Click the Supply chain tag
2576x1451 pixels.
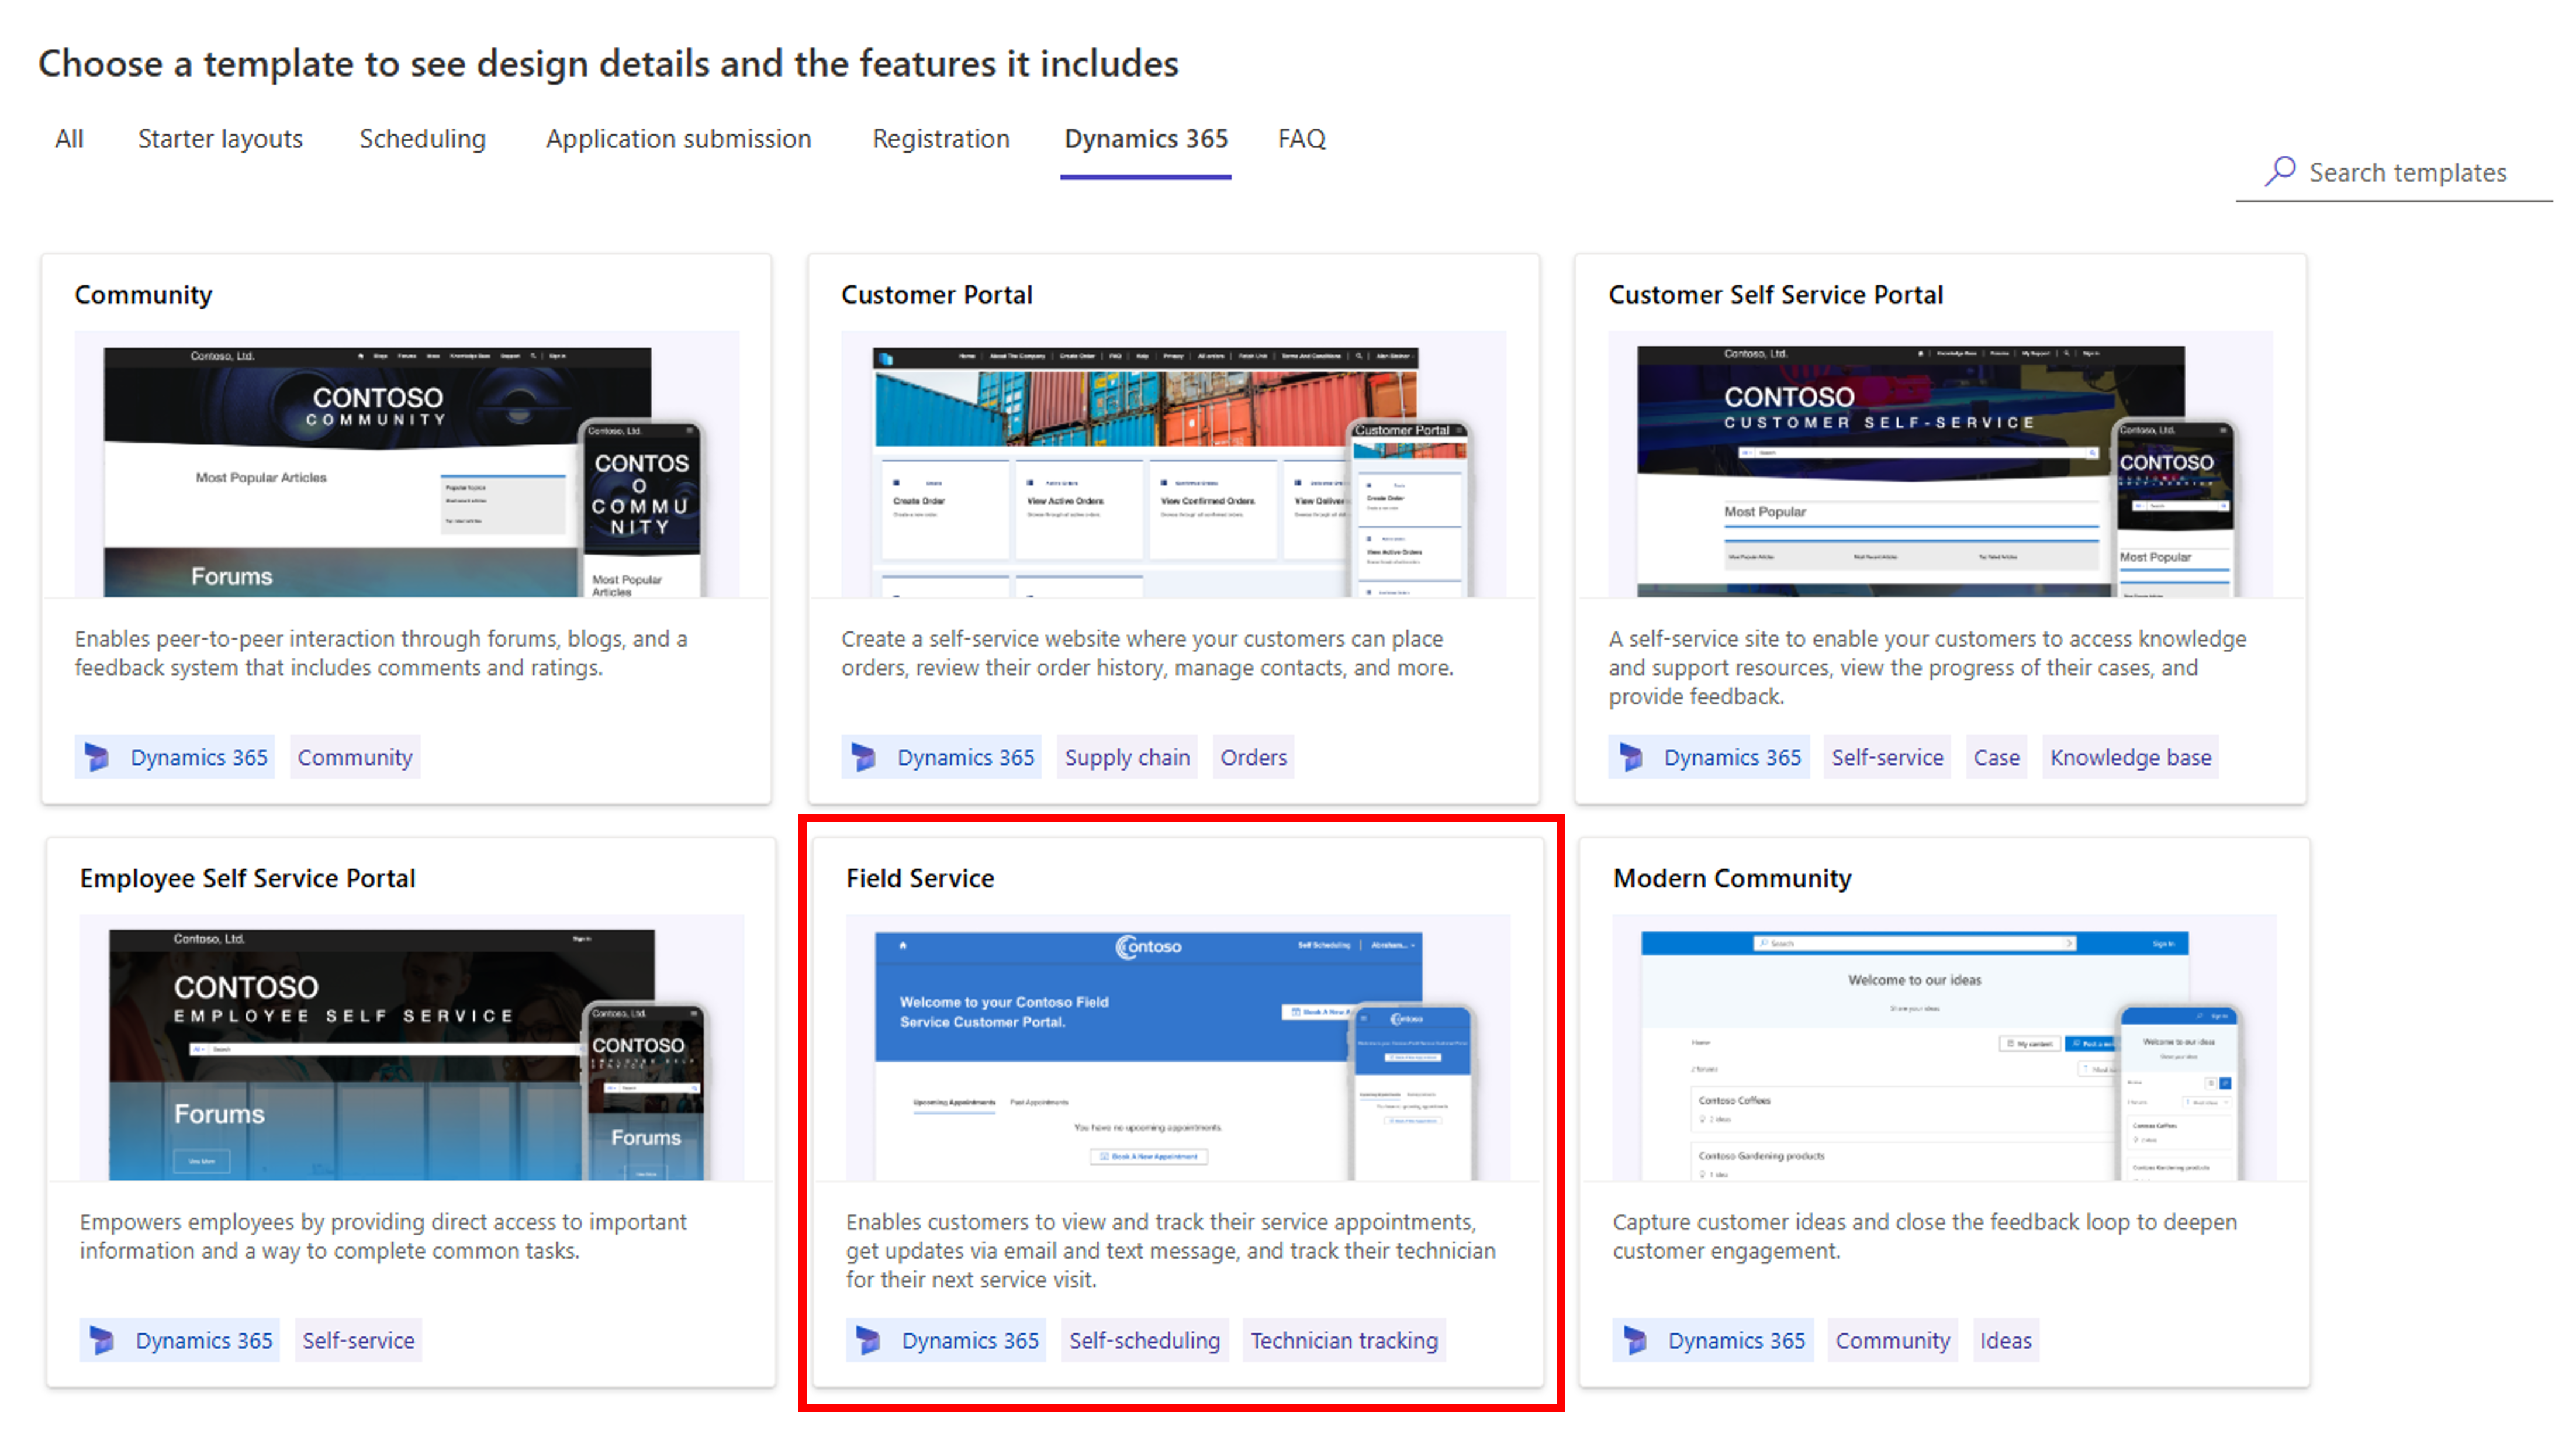pyautogui.click(x=1127, y=757)
